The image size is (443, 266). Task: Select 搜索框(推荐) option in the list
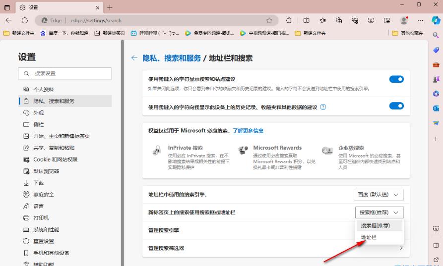[379, 226]
